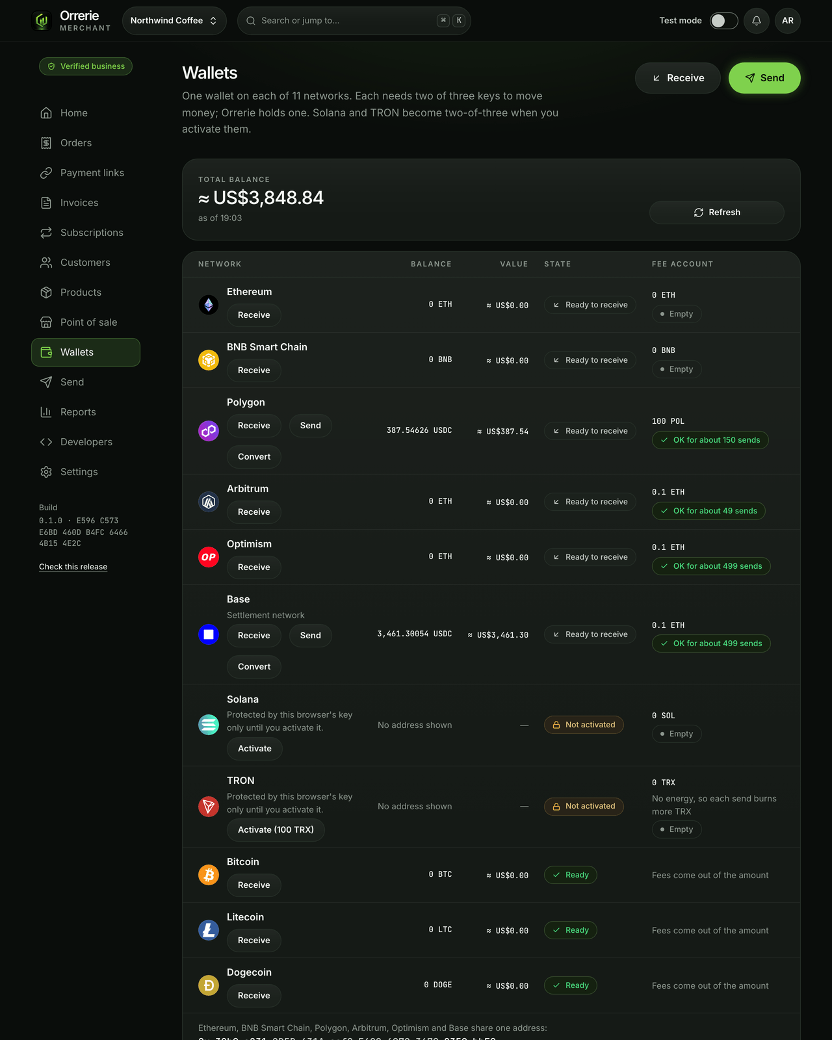The height and width of the screenshot is (1040, 832).
Task: Click the Orrerie Merchant logo icon
Action: click(42, 21)
